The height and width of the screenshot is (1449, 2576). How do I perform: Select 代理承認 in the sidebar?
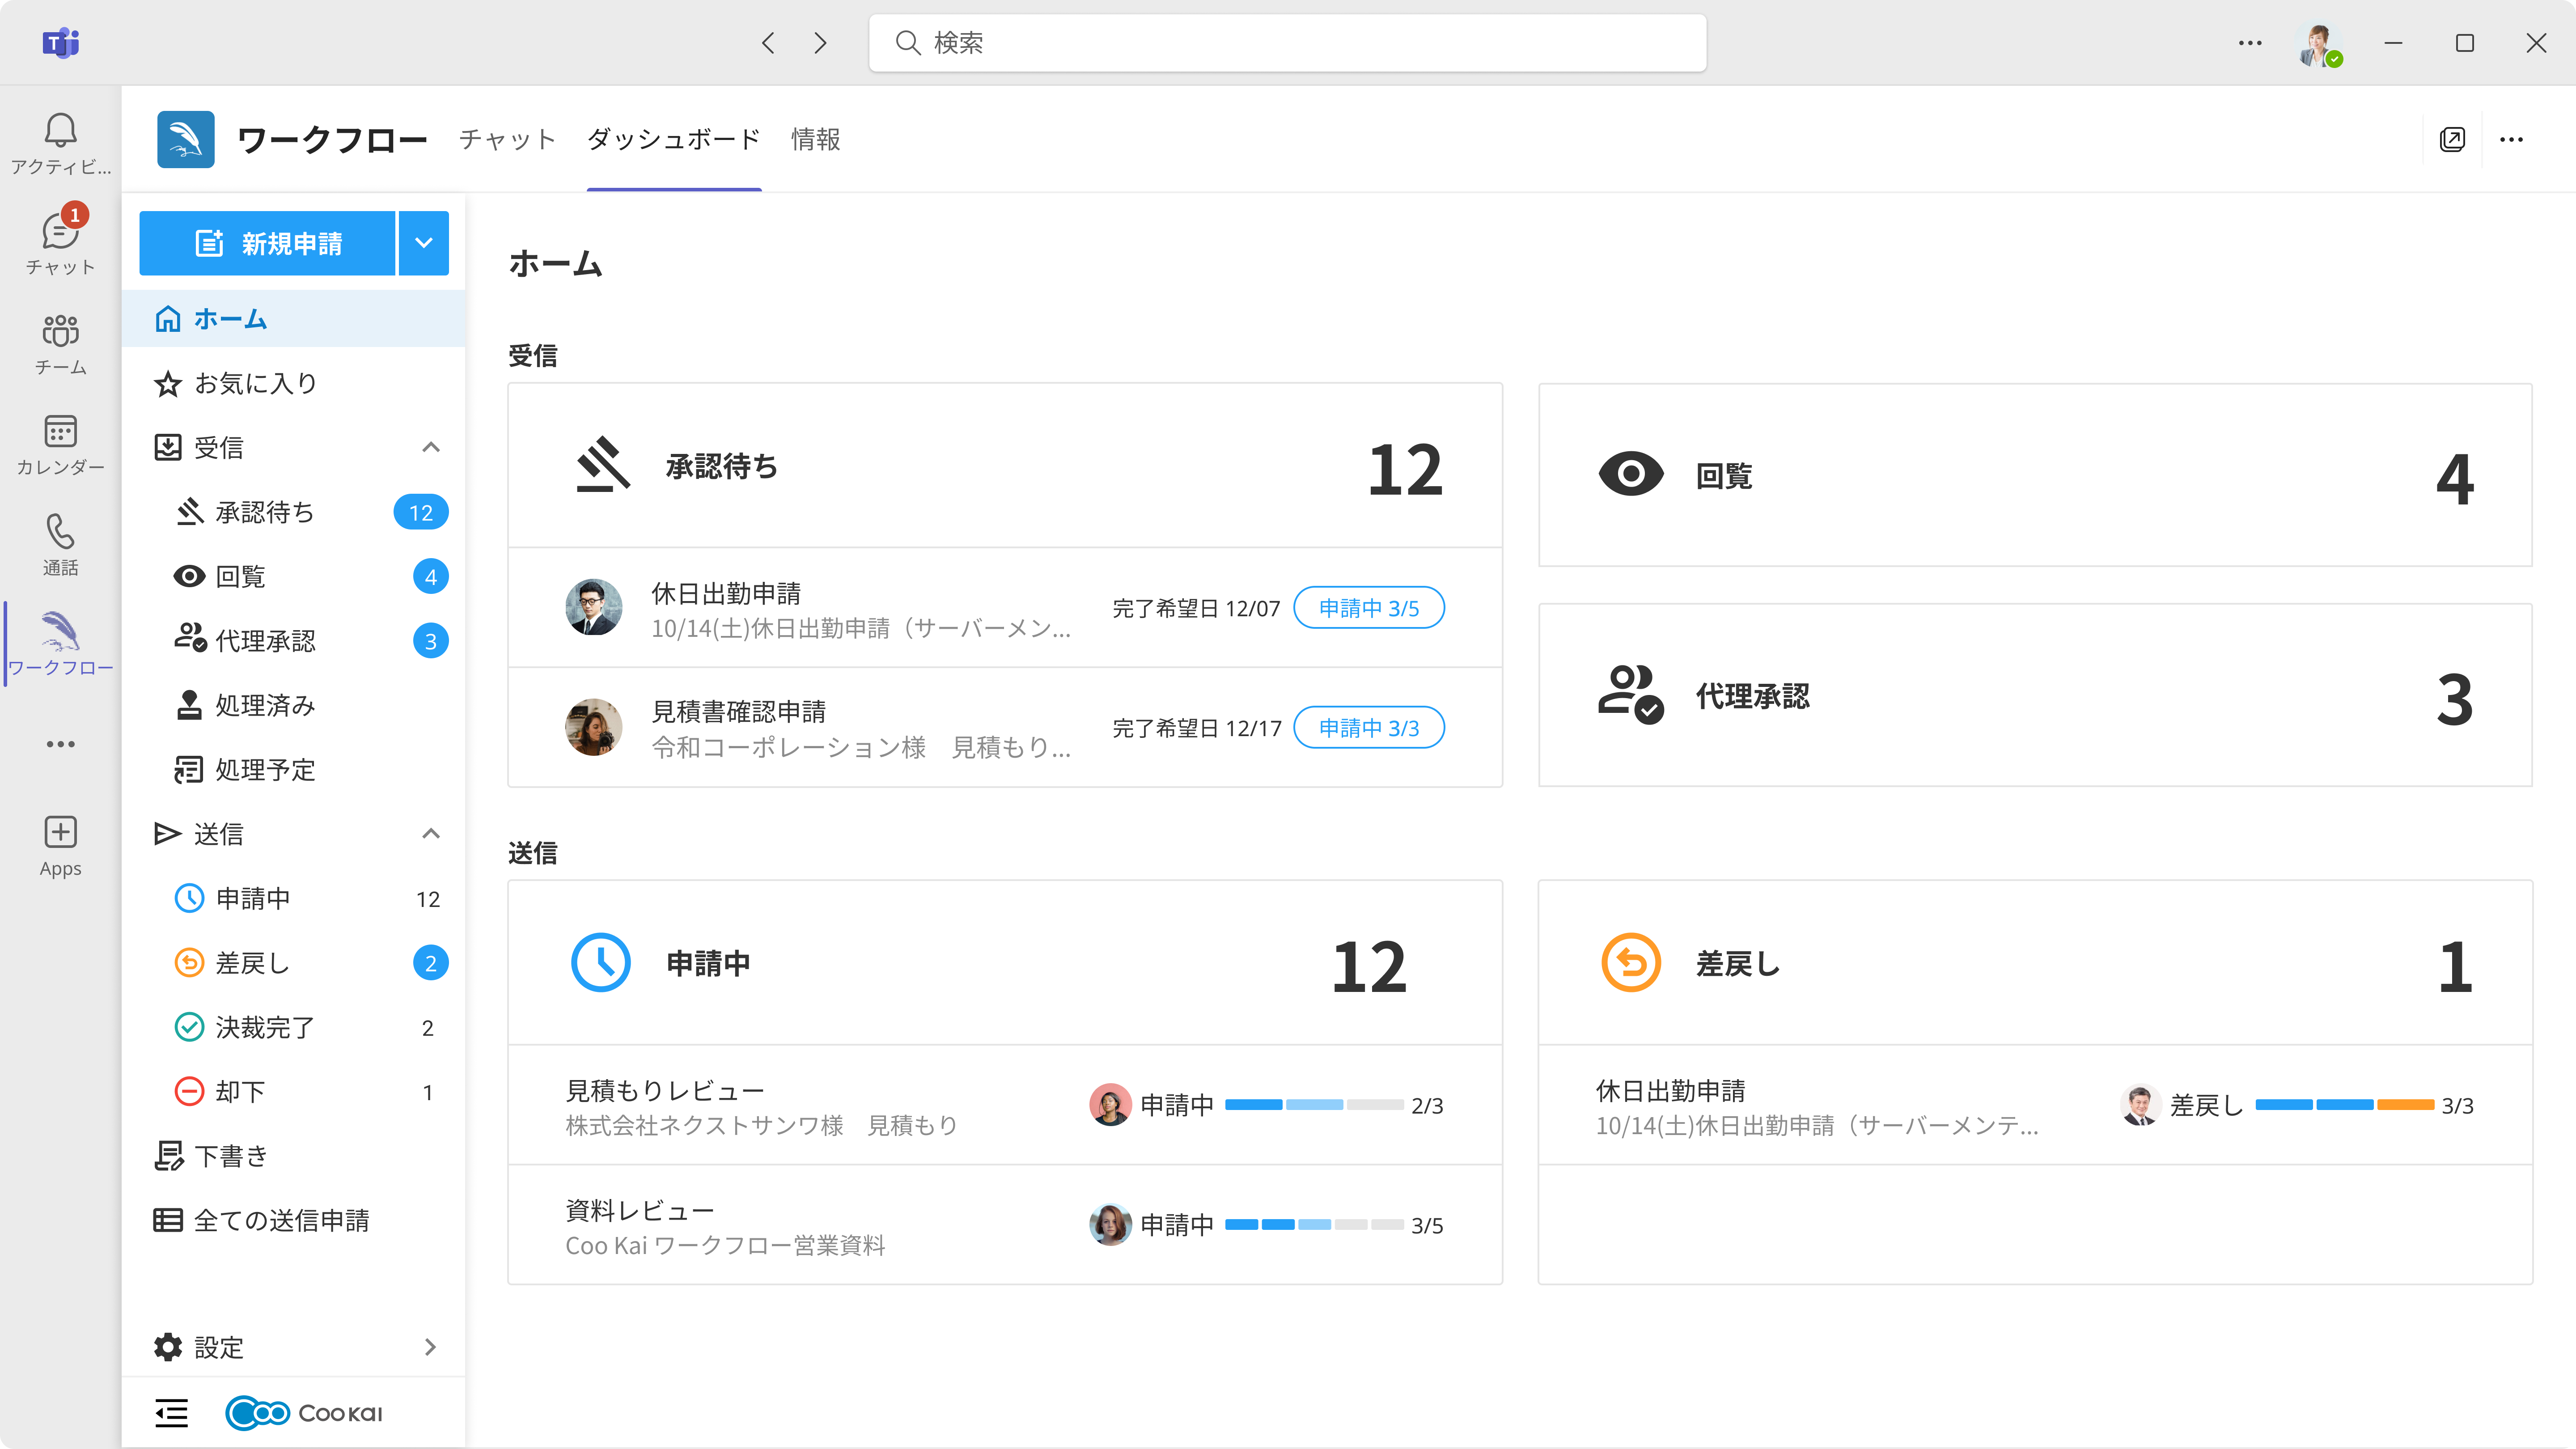(265, 641)
